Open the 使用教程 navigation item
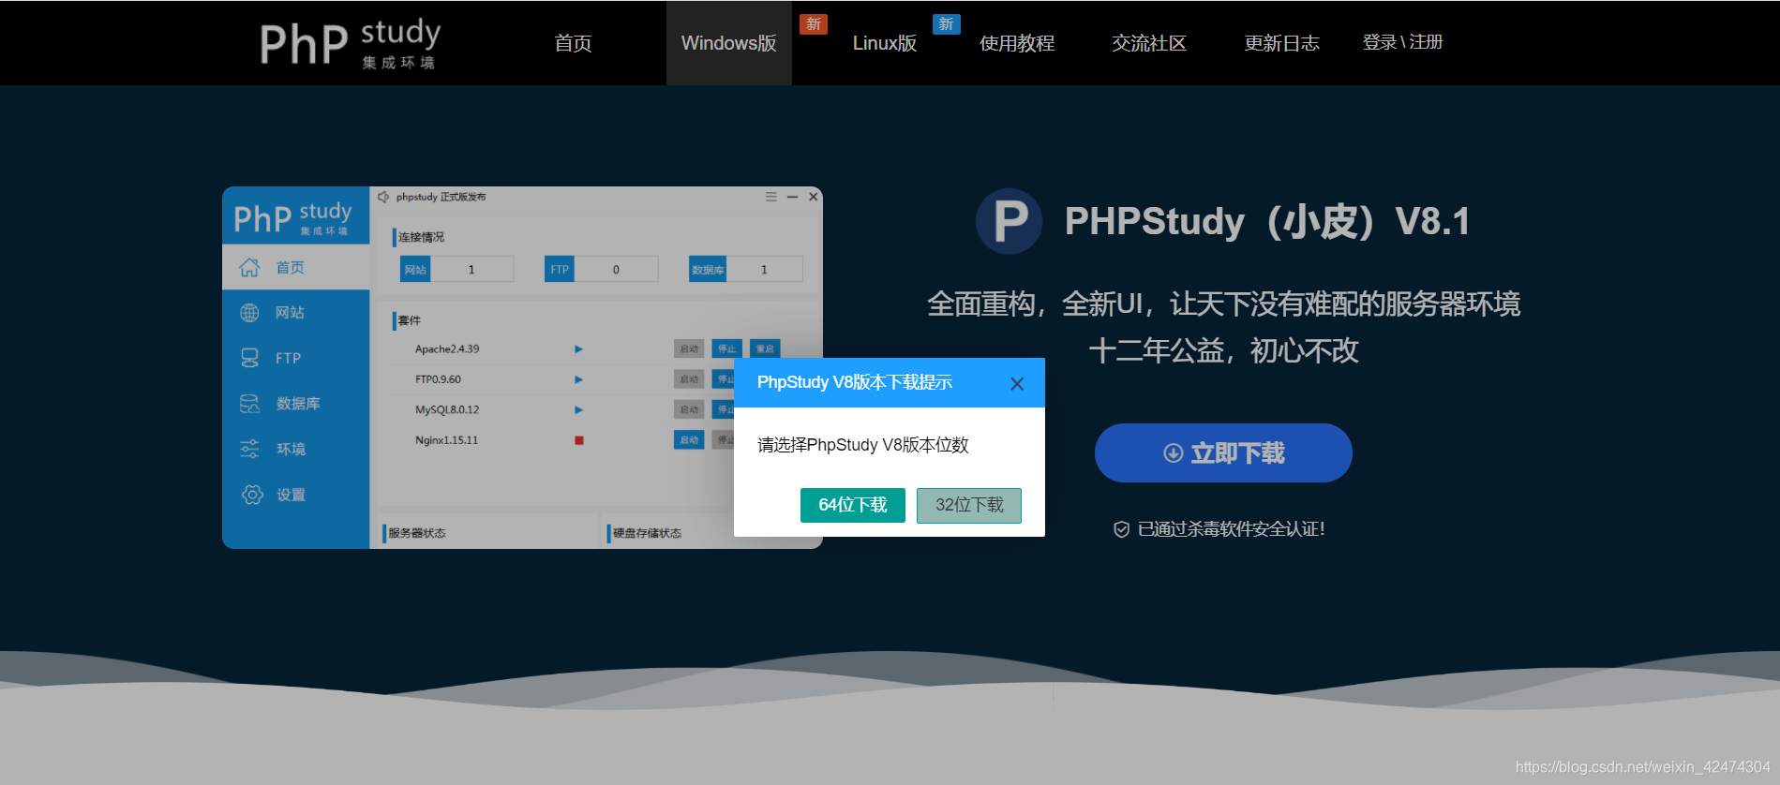Viewport: 1780px width, 785px height. (x=1017, y=43)
